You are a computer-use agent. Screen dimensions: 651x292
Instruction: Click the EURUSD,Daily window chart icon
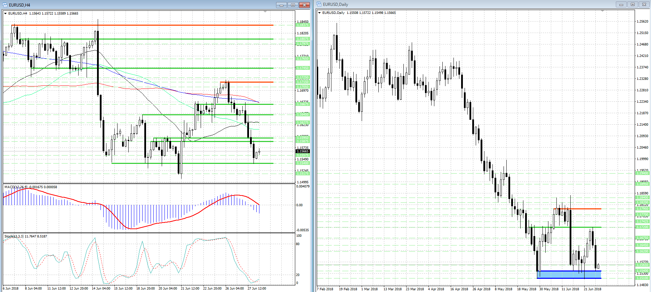[319, 5]
